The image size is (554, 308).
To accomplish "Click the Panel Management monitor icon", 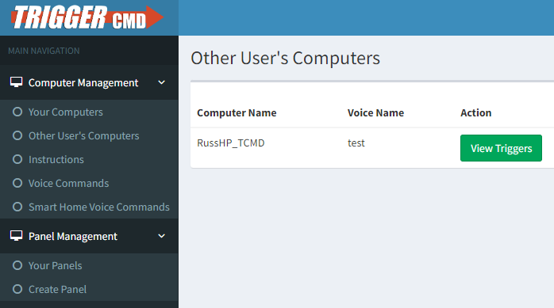I will click(16, 236).
